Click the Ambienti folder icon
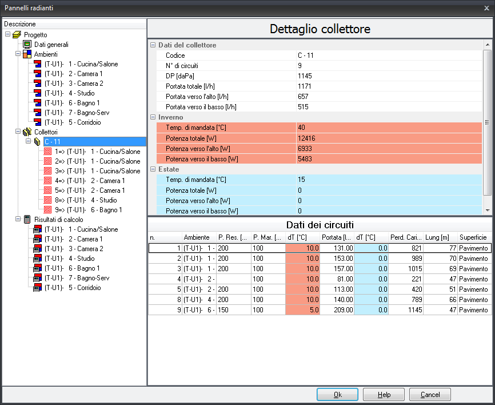 [27, 54]
